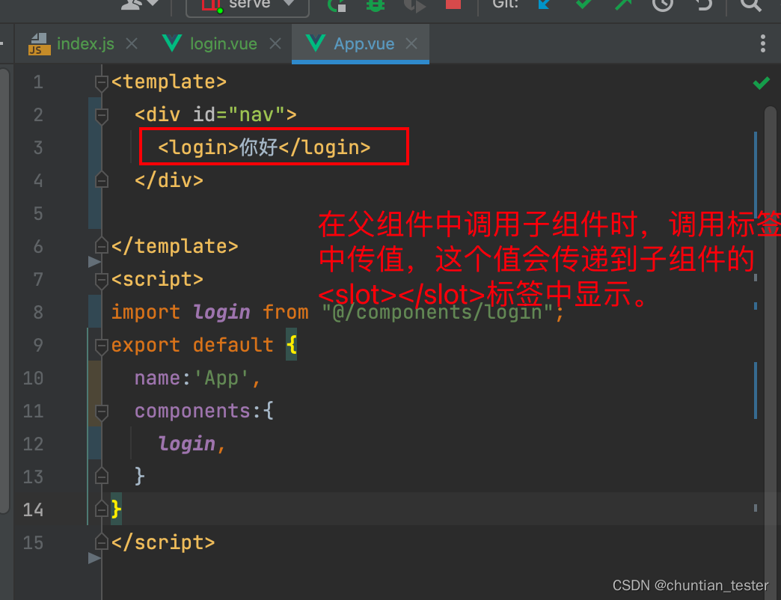The height and width of the screenshot is (600, 781).
Task: Click the highlighted closing brace on line 14
Action: (116, 509)
